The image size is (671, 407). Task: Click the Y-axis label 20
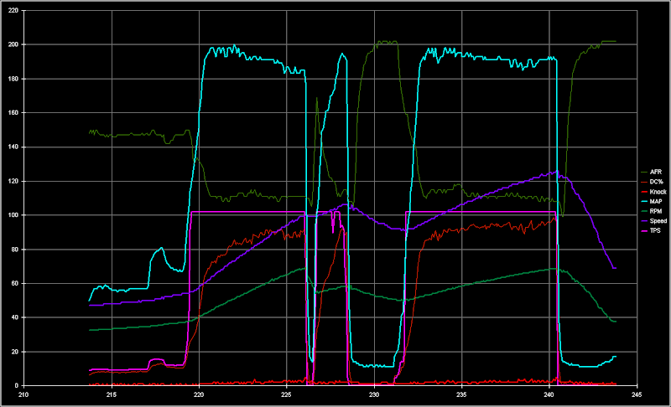[x=15, y=352]
